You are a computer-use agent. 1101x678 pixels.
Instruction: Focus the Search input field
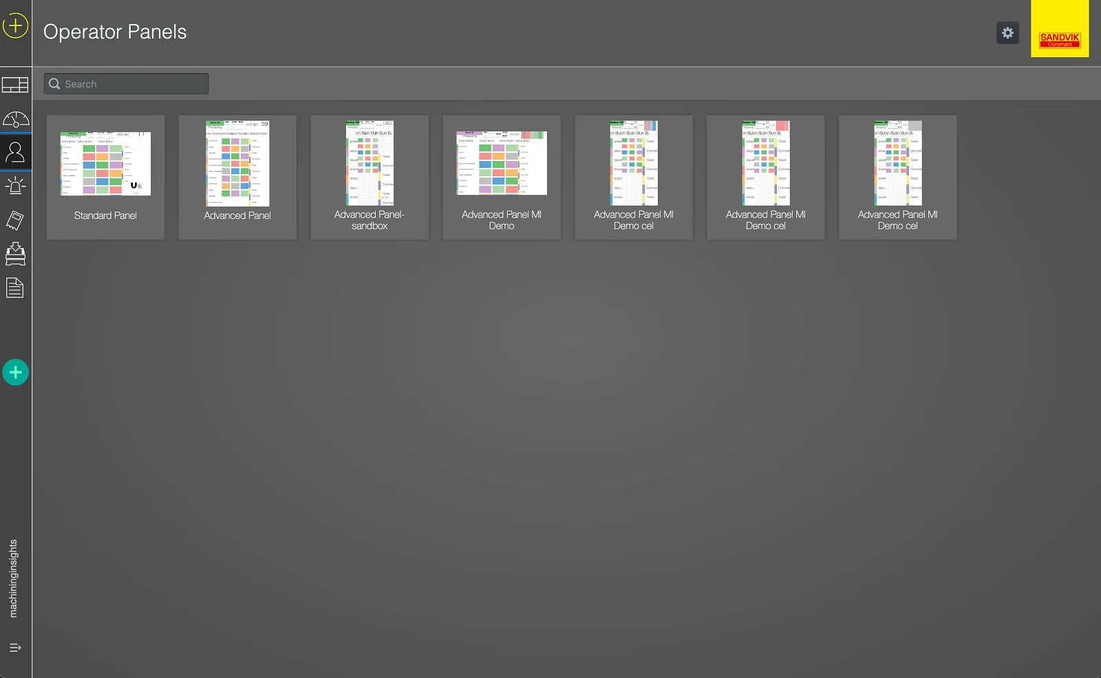coord(134,84)
